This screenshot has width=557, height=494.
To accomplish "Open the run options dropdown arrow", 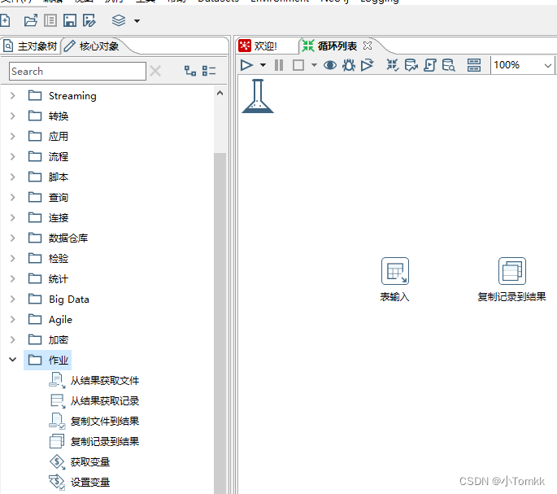I will coord(263,65).
